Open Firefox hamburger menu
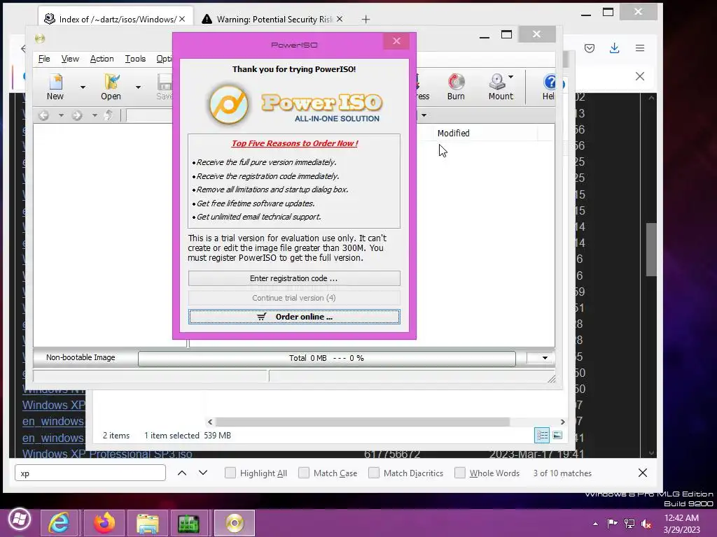 click(x=640, y=48)
